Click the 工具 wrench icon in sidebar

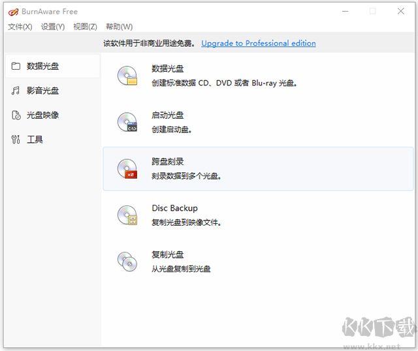pos(16,140)
